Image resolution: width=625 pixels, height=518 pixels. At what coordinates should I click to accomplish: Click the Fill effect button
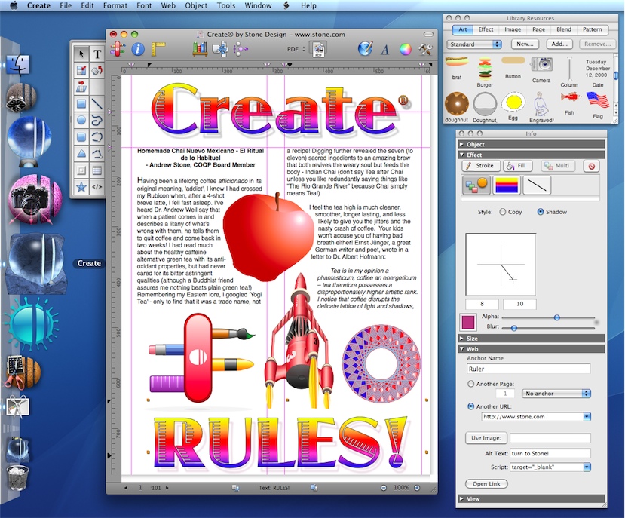tap(517, 166)
